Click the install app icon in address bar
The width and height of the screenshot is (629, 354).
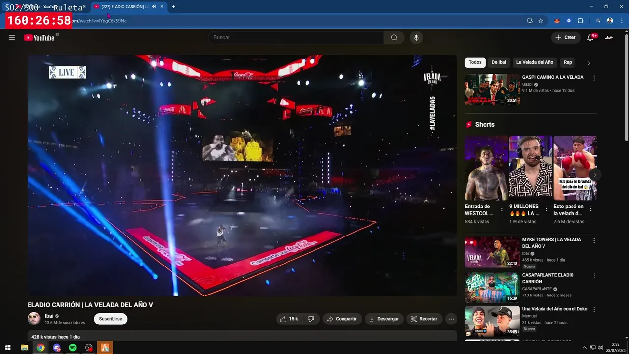pyautogui.click(x=530, y=21)
